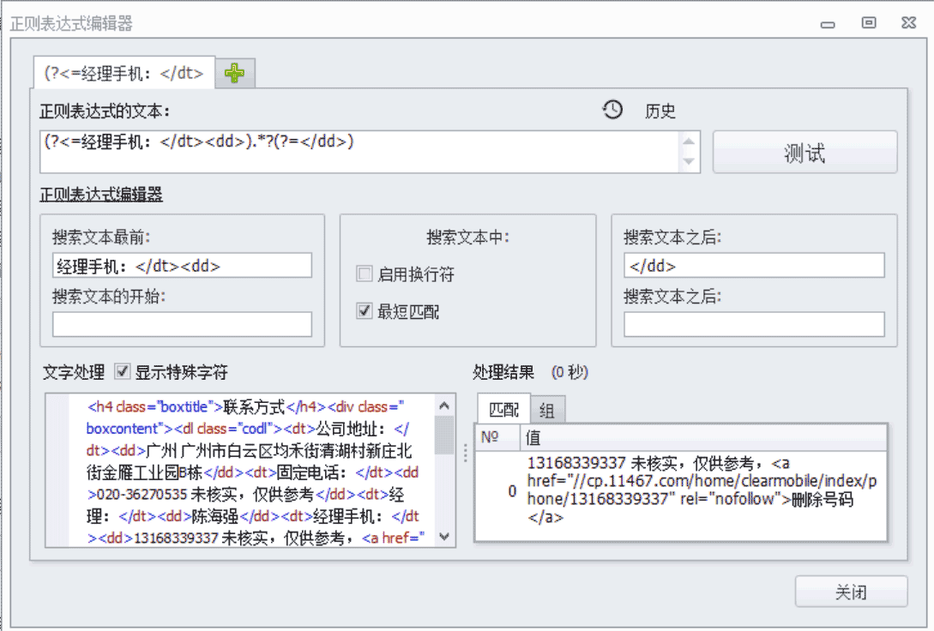Toggle the 显示特殊字符 checkbox

(122, 372)
